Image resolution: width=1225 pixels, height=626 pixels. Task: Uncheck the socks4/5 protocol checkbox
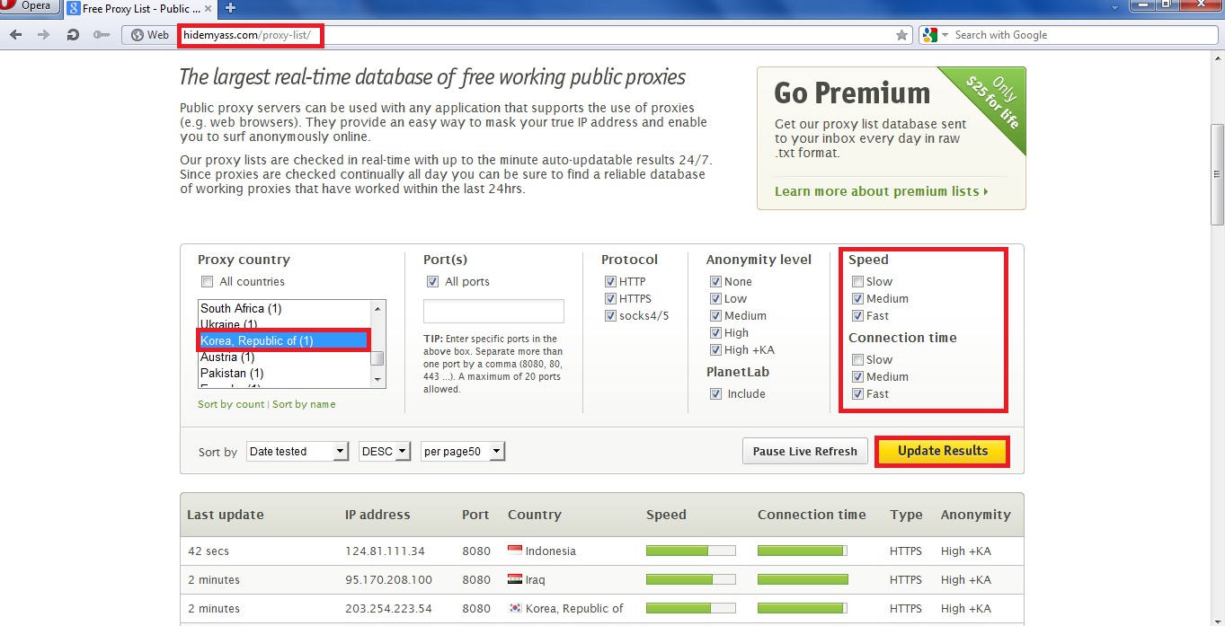[611, 316]
